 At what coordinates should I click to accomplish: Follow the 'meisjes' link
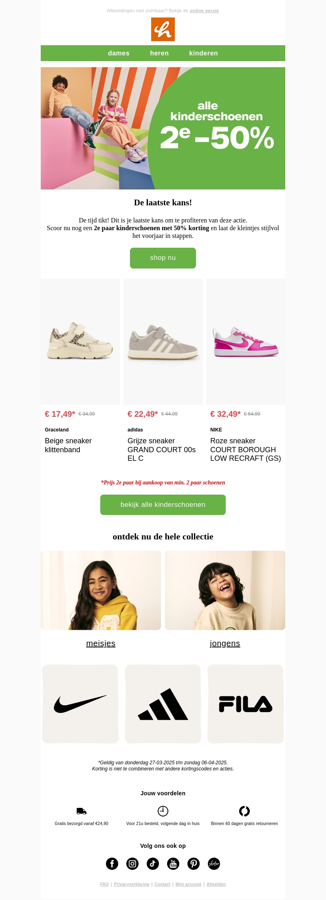click(x=101, y=643)
